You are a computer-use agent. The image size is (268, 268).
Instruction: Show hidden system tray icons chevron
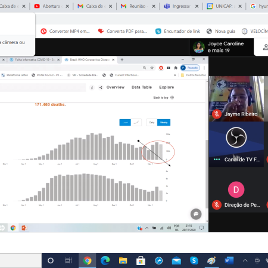pos(245,260)
